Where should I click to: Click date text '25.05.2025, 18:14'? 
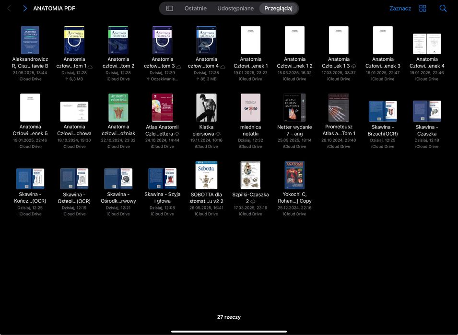click(x=295, y=140)
